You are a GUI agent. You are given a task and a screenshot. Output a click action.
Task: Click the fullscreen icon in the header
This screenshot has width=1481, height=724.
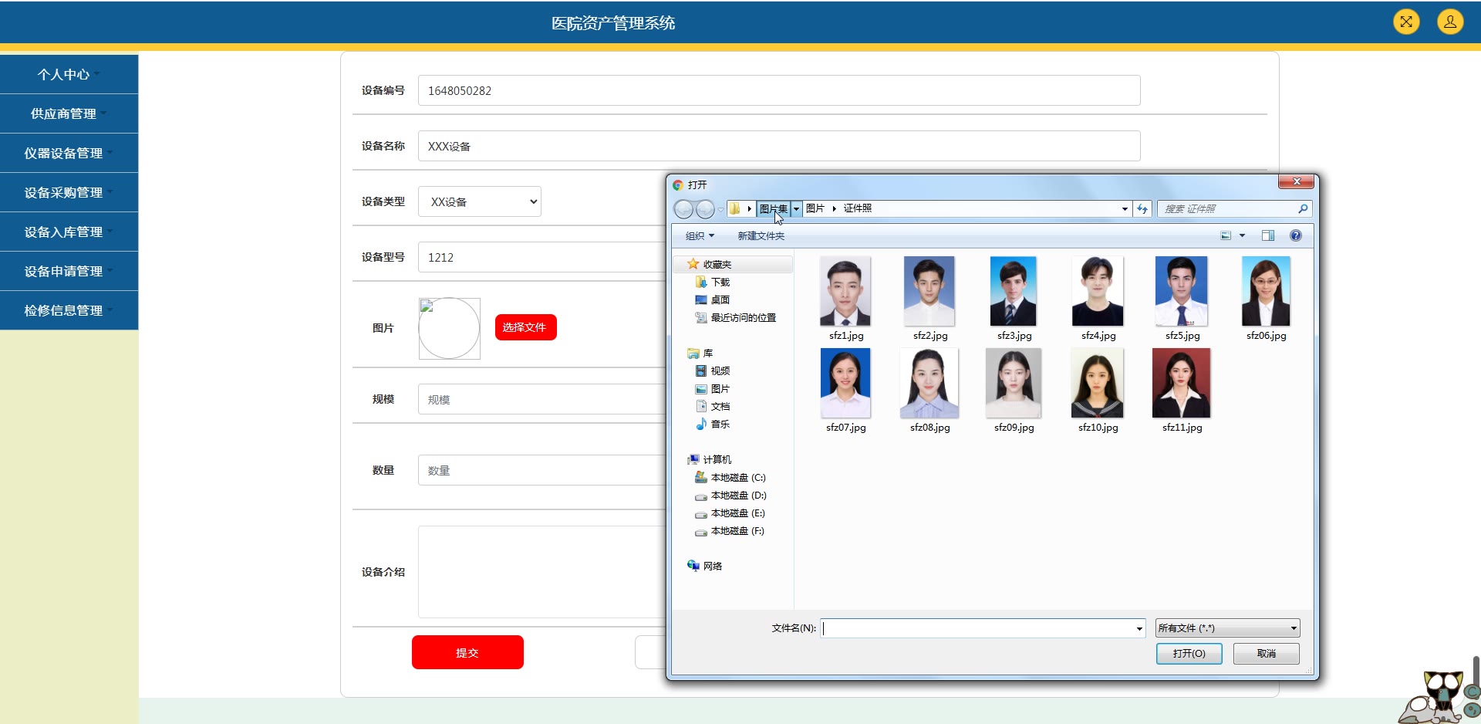(x=1406, y=22)
